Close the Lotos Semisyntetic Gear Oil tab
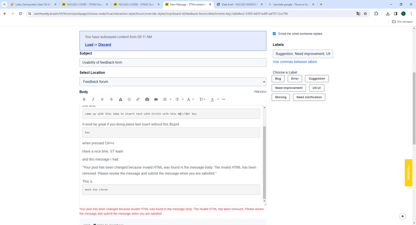 point(55,5)
